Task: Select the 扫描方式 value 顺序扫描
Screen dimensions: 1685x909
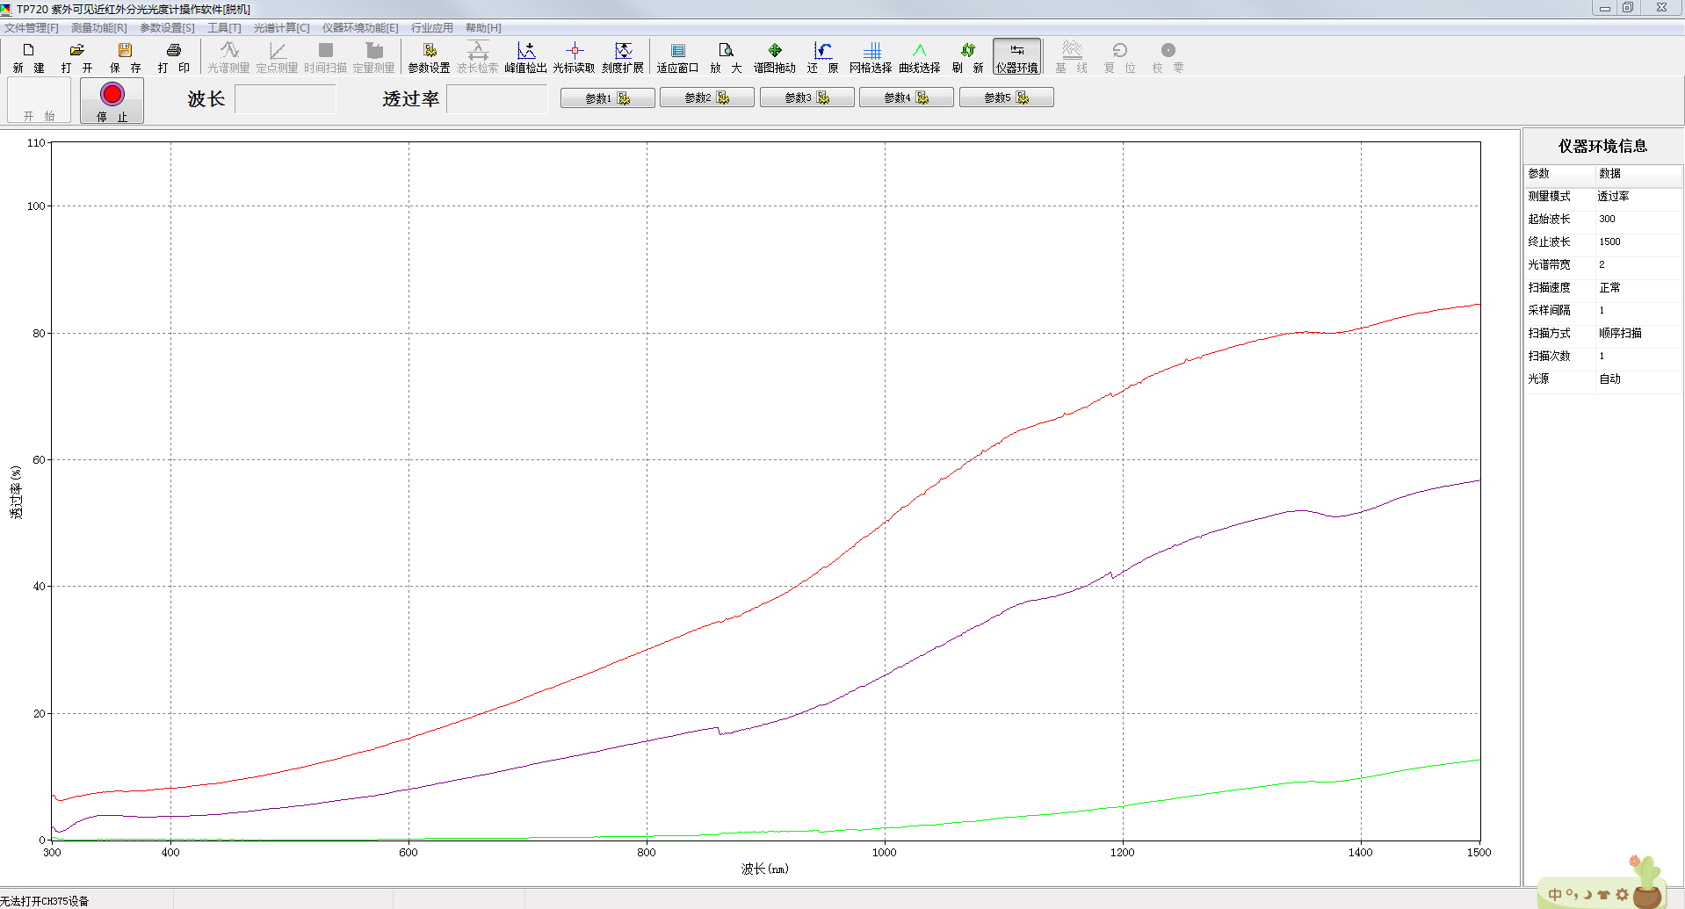Action: pos(1620,334)
